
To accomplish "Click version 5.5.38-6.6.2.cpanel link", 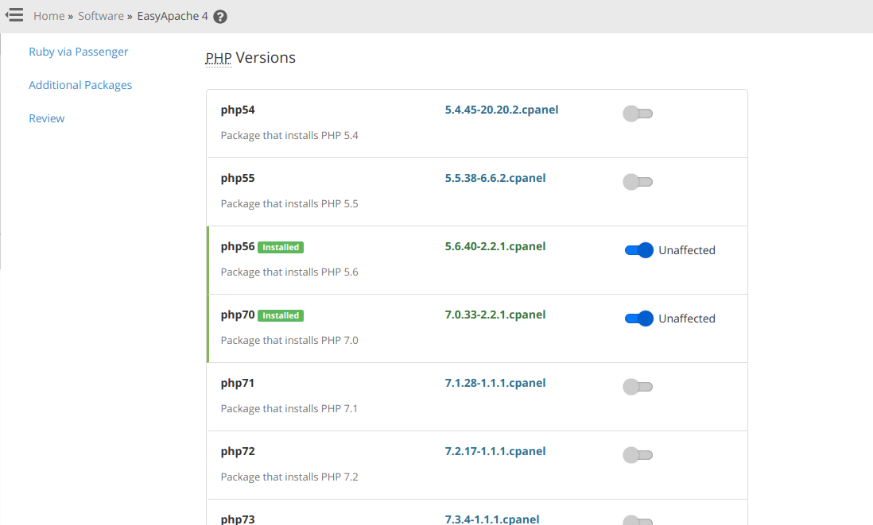I will (x=495, y=178).
